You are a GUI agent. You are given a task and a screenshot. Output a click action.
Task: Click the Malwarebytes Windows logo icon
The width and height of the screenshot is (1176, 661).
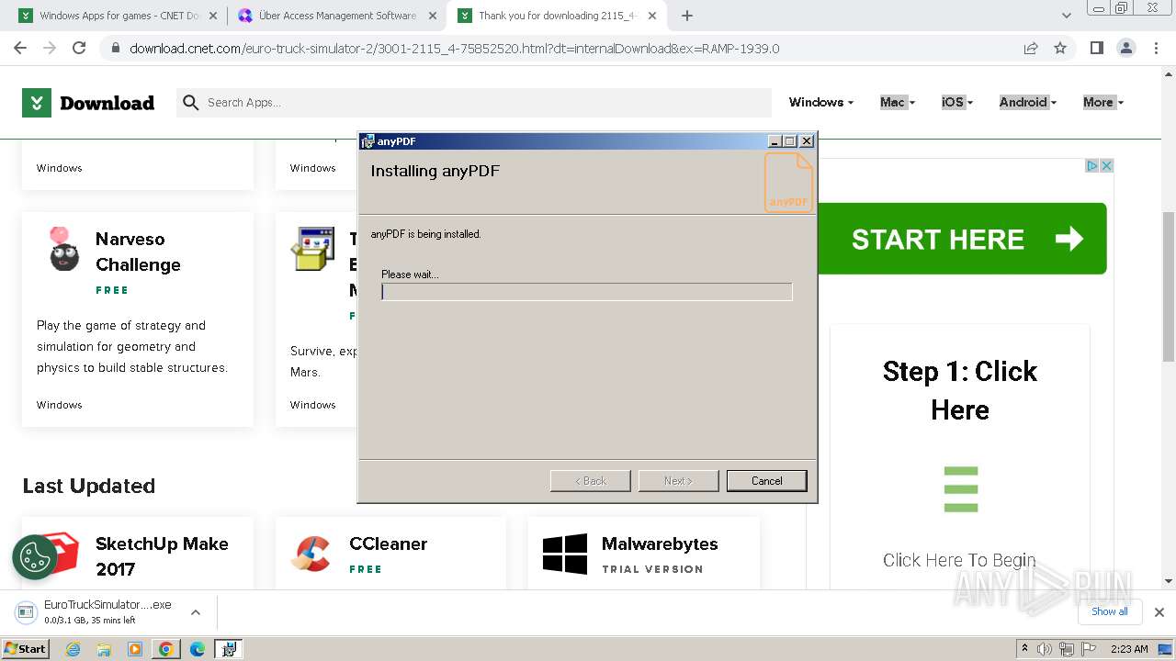(565, 555)
